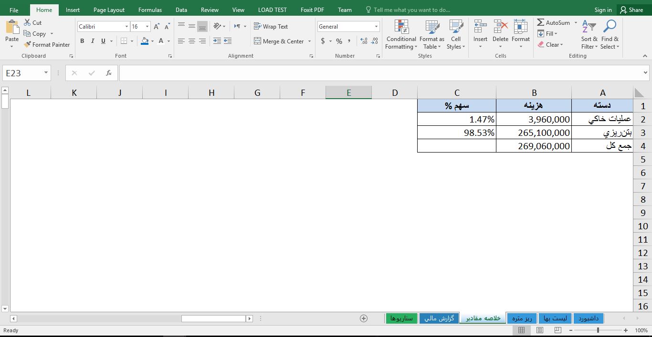Open the Format cells menu
Screen dimensions: 652x337
coord(520,35)
